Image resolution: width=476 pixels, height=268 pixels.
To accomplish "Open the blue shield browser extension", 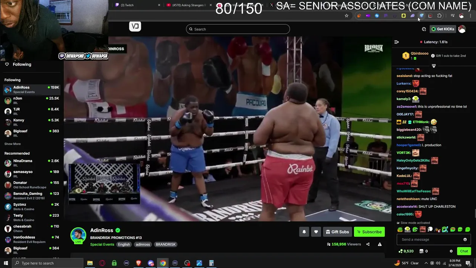I will pos(421,16).
